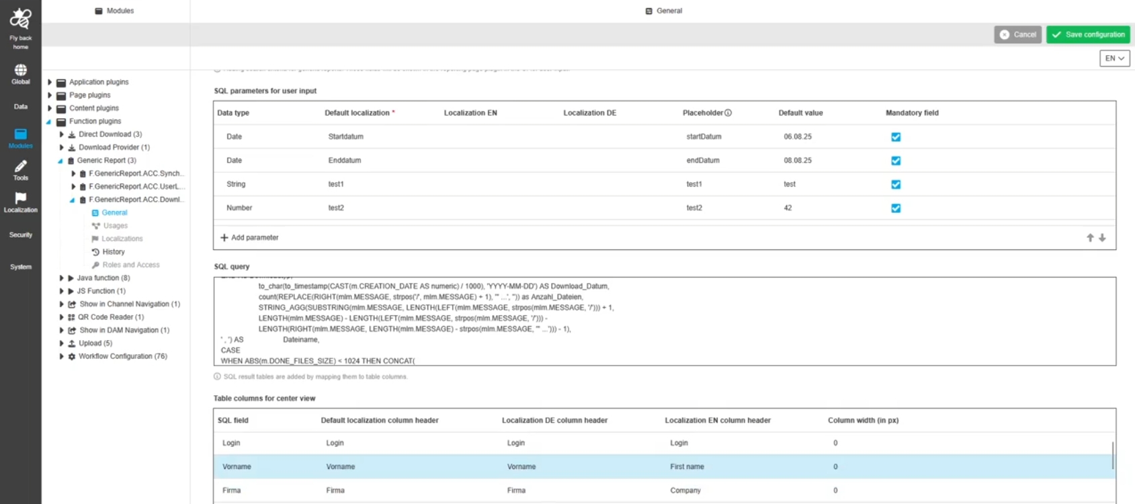Open History in the module tree
1135x504 pixels.
tap(113, 252)
